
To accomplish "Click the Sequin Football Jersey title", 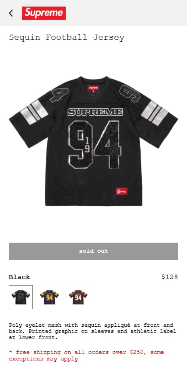I will click(x=67, y=38).
